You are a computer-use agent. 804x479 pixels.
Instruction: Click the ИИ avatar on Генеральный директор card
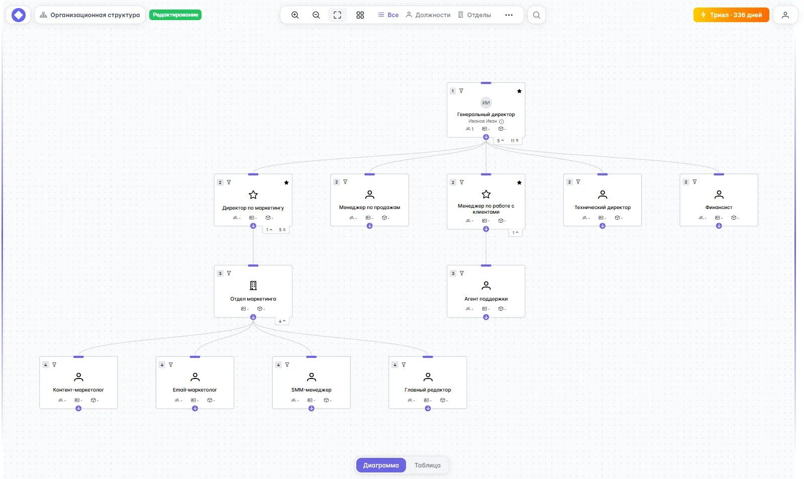pos(486,103)
